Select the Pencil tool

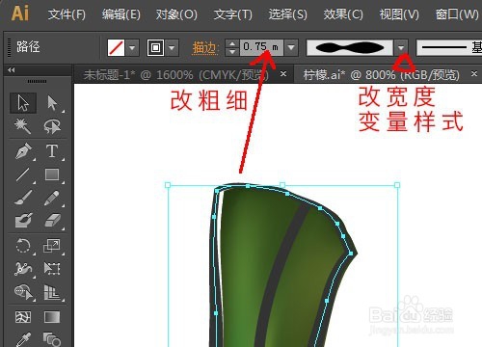(52, 198)
